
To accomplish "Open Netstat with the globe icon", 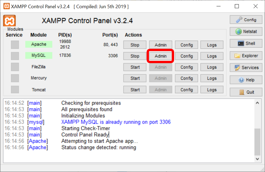I will pyautogui.click(x=246, y=31).
